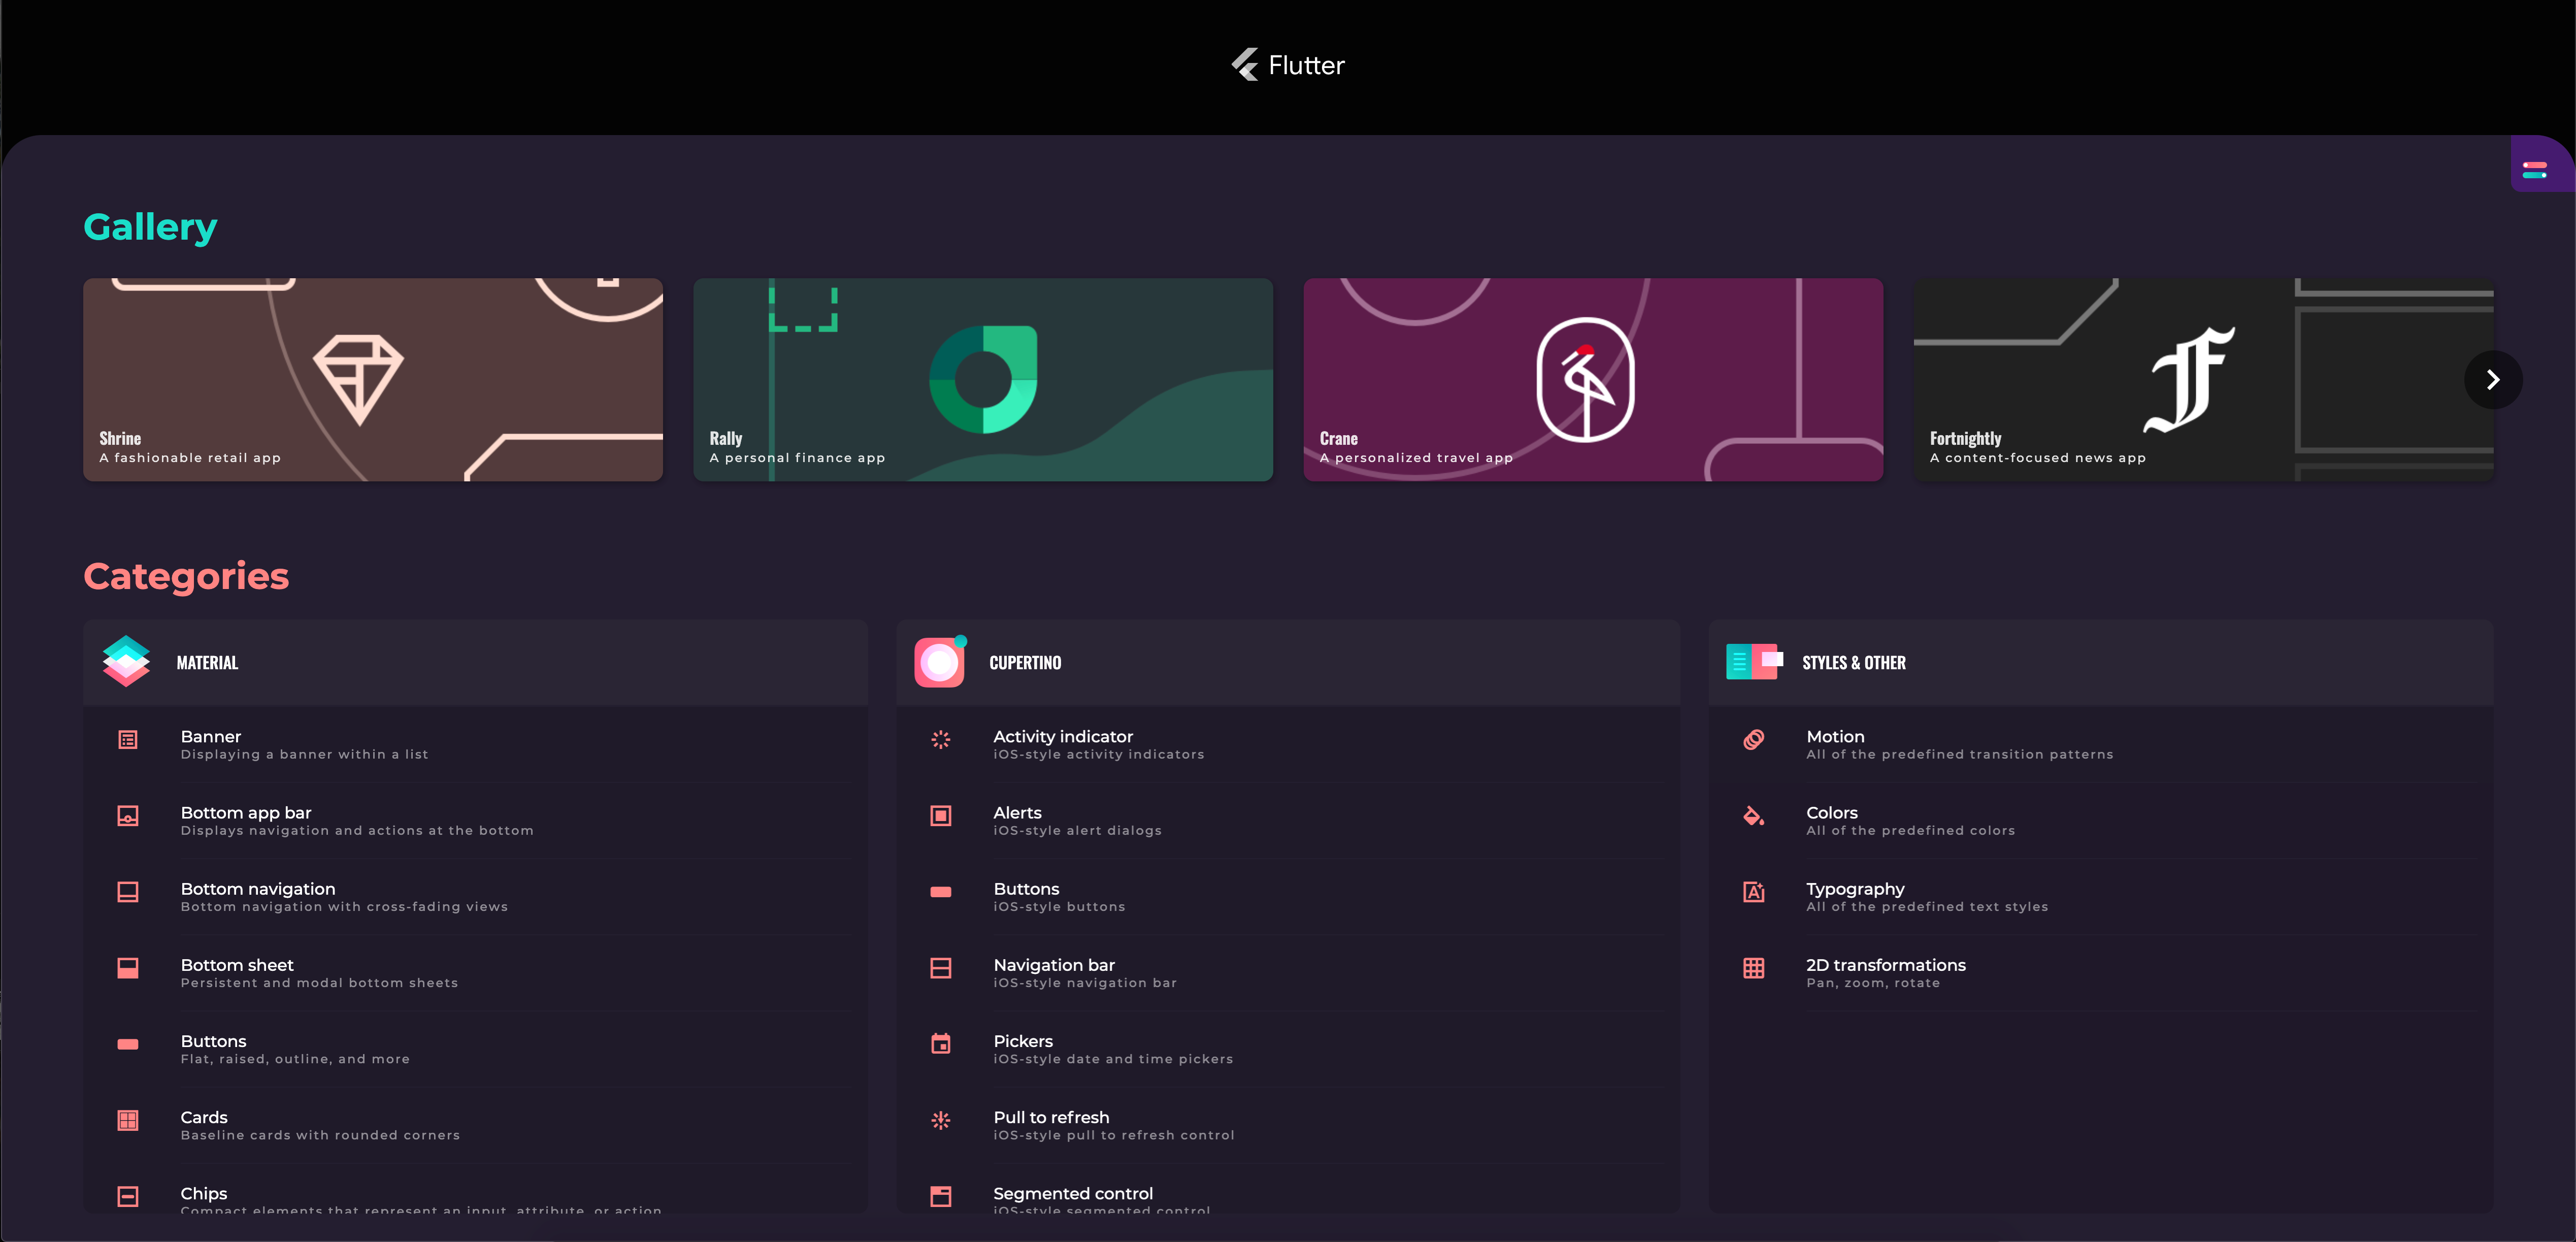The image size is (2576, 1242).
Task: Click the Cards grid icon
Action: [128, 1120]
